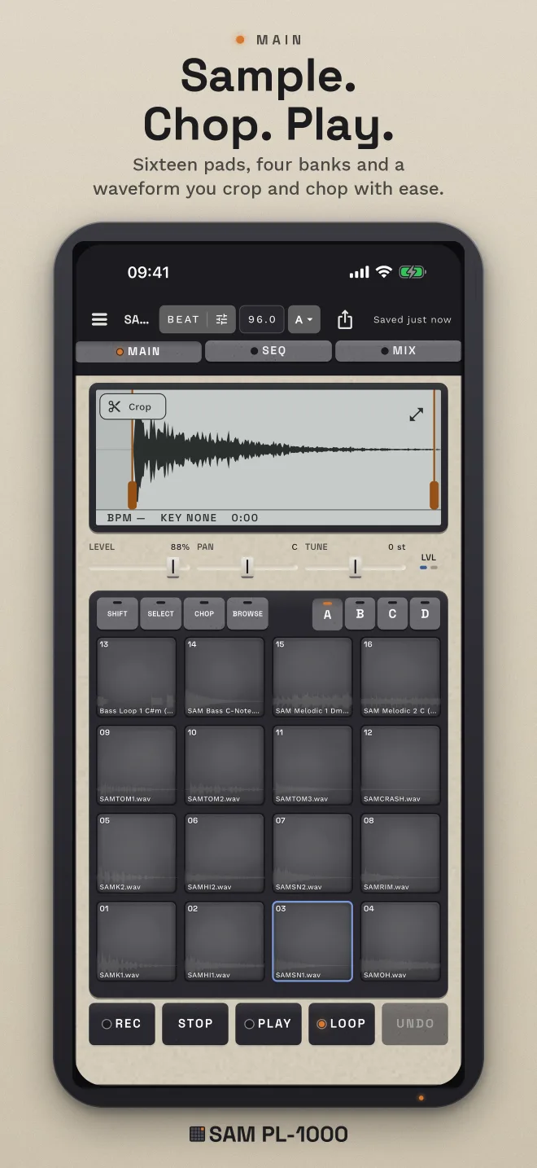Open the BROWSE sample browser
Viewport: 537px width, 1168px height.
pos(247,613)
